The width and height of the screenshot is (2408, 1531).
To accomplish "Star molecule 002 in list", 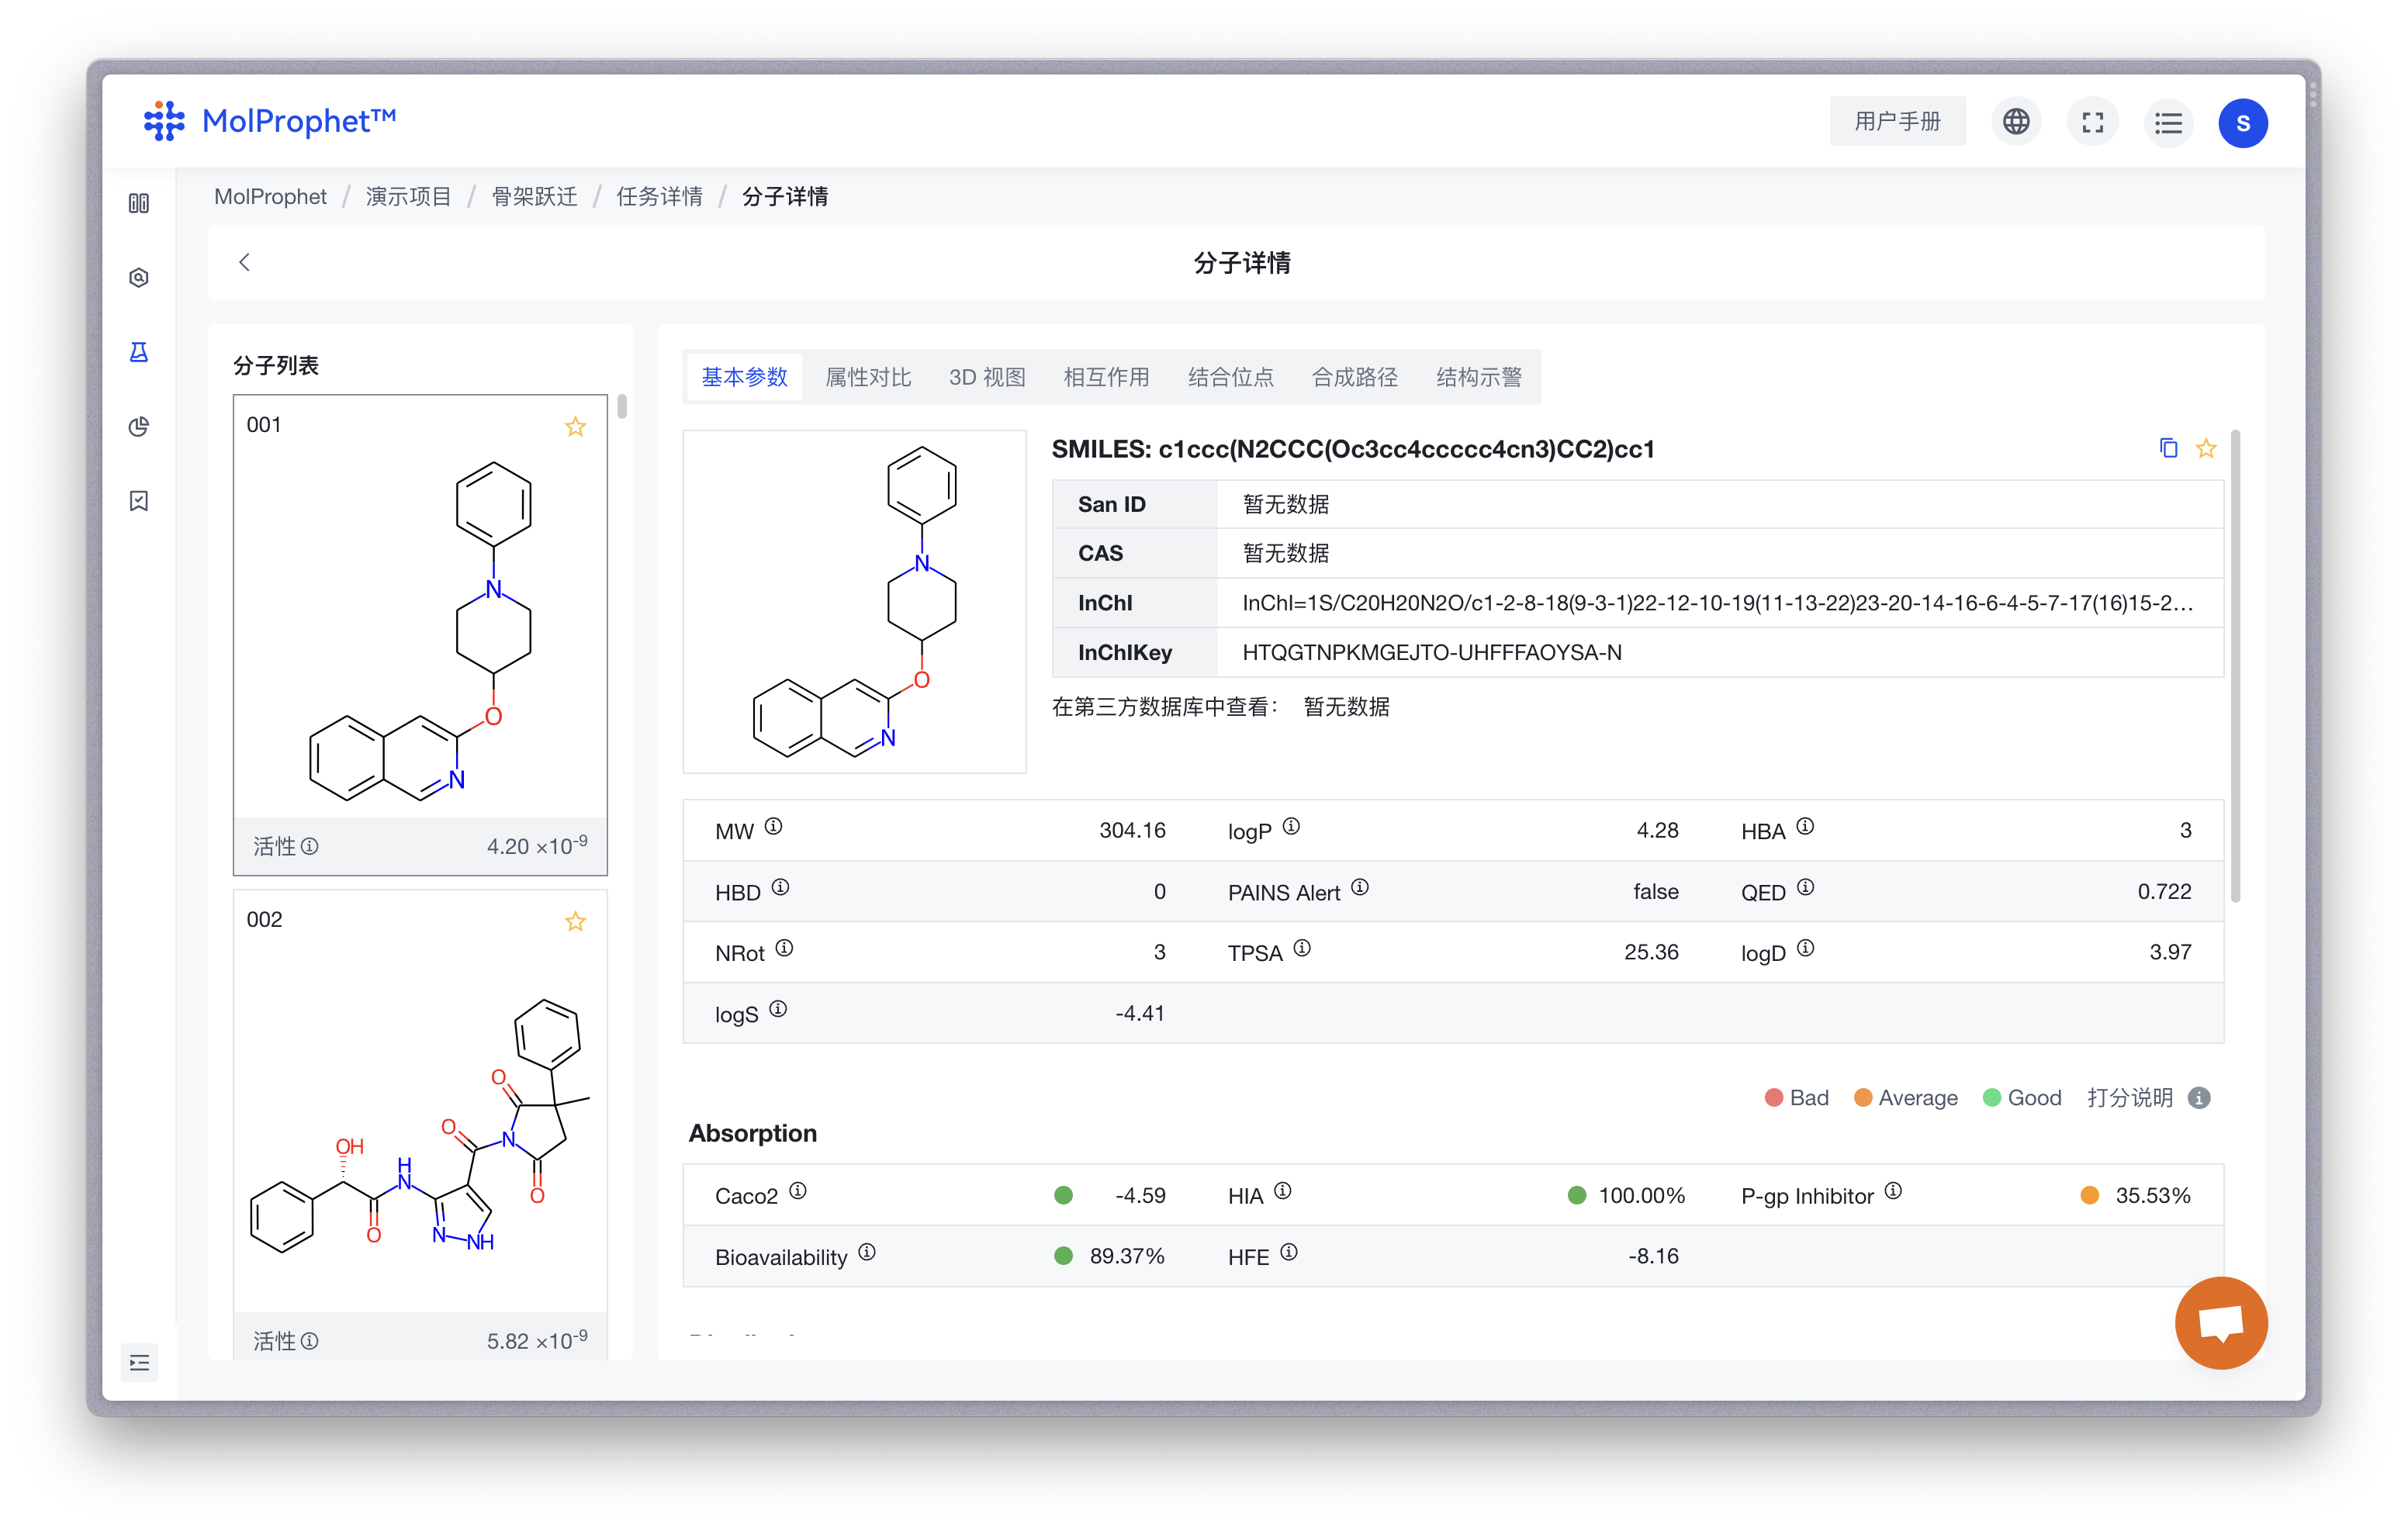I will [575, 921].
